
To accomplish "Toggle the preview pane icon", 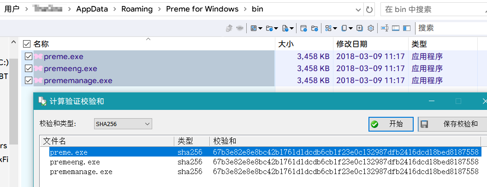I will click(x=396, y=28).
